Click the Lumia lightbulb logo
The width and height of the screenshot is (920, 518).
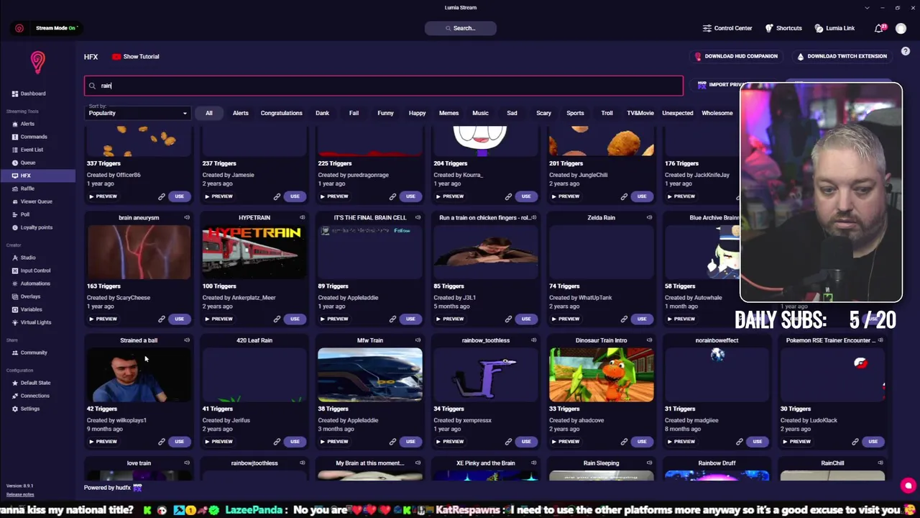coord(37,63)
